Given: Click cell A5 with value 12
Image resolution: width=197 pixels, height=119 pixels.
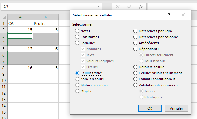Looking at the screenshot, I should click(20, 49).
